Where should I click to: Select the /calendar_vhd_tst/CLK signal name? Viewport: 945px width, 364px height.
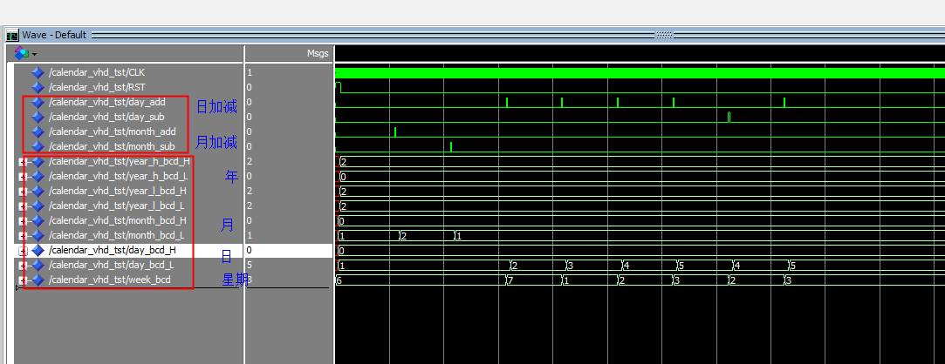97,72
